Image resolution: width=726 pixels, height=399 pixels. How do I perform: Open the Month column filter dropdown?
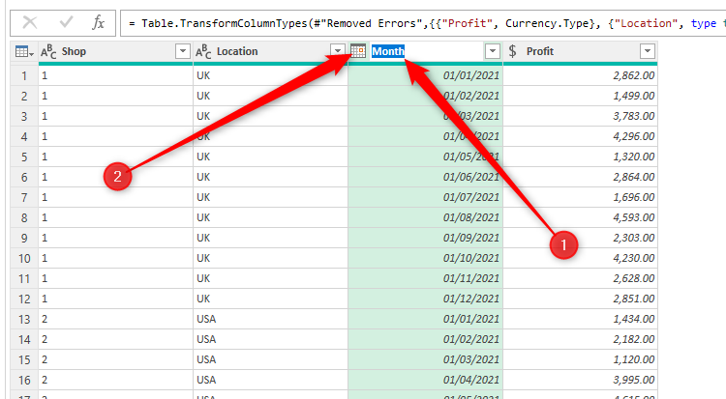tap(493, 51)
